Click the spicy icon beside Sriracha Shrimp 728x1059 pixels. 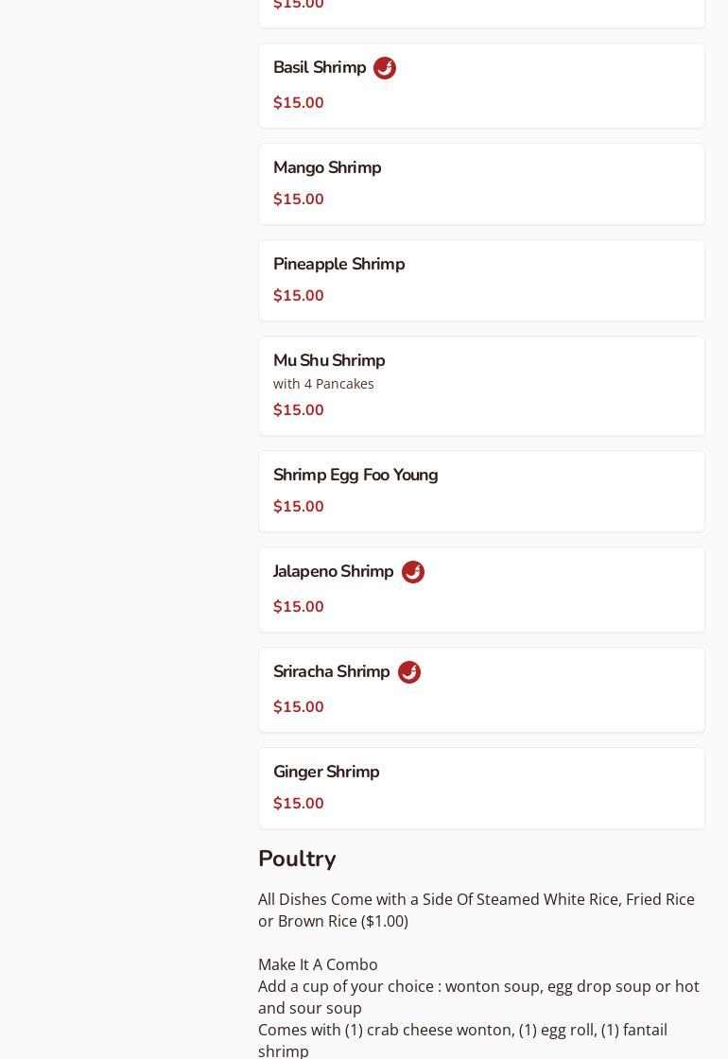click(x=409, y=672)
